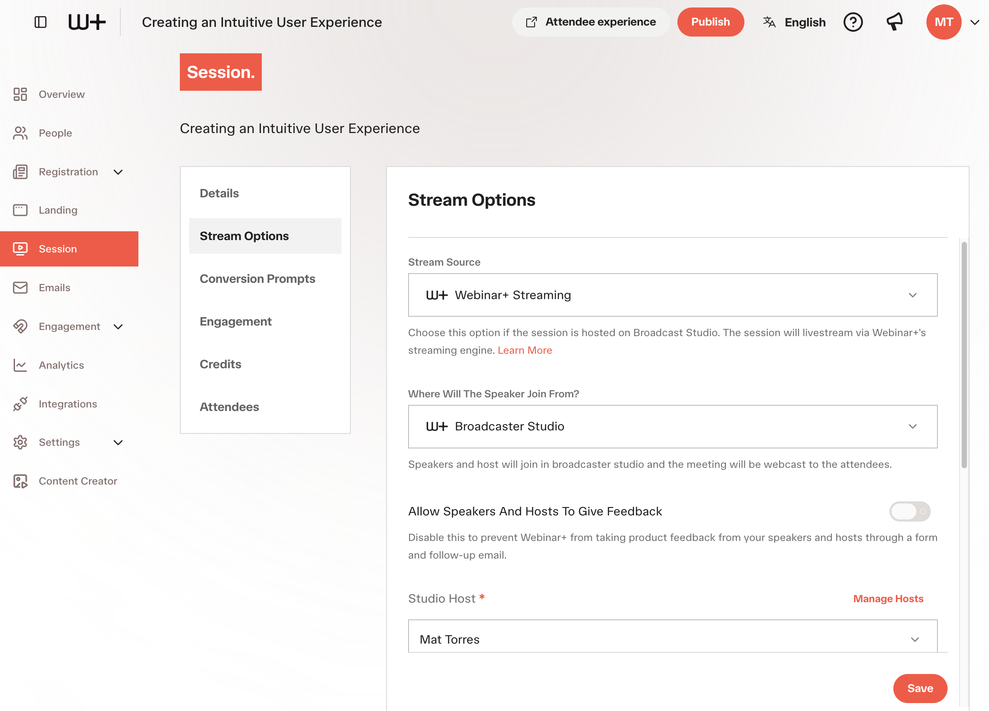Click the Analytics chart icon
The width and height of the screenshot is (989, 711).
pos(20,365)
